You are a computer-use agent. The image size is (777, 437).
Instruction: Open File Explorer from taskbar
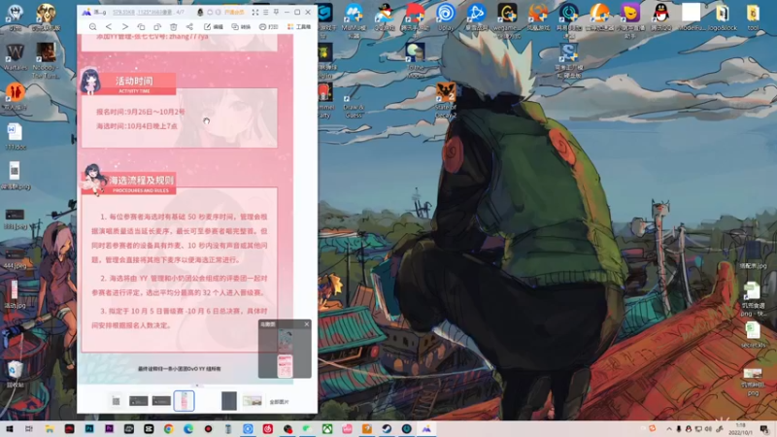tap(50, 429)
